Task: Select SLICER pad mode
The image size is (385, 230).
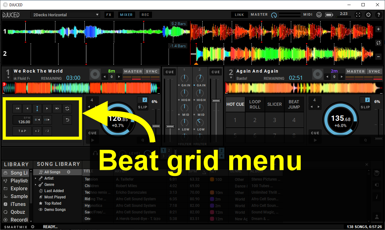Action: [274, 104]
